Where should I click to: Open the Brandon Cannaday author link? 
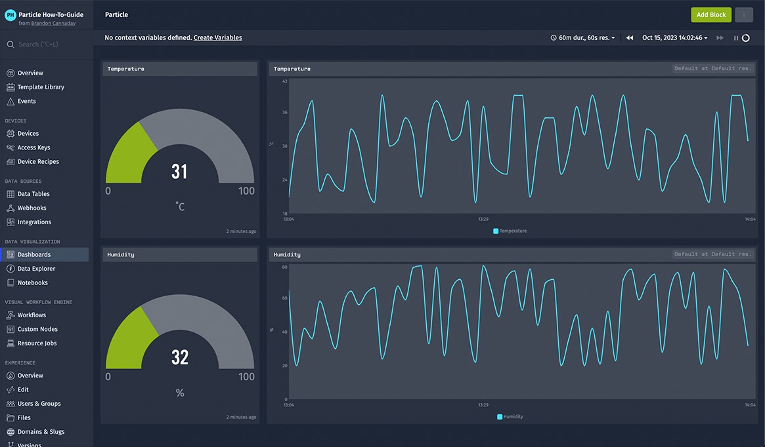53,24
